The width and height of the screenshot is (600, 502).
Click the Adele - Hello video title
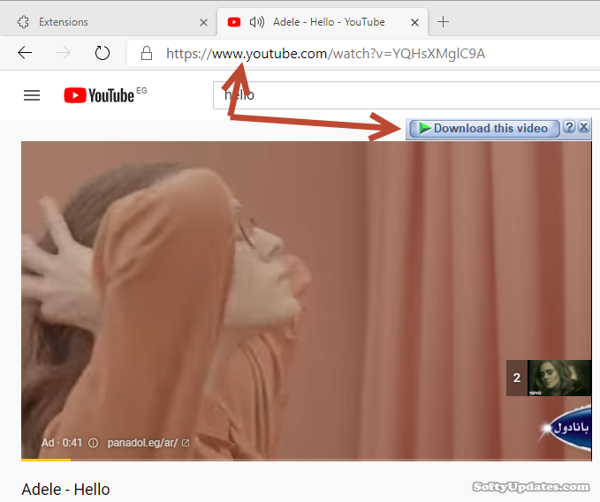(x=65, y=490)
